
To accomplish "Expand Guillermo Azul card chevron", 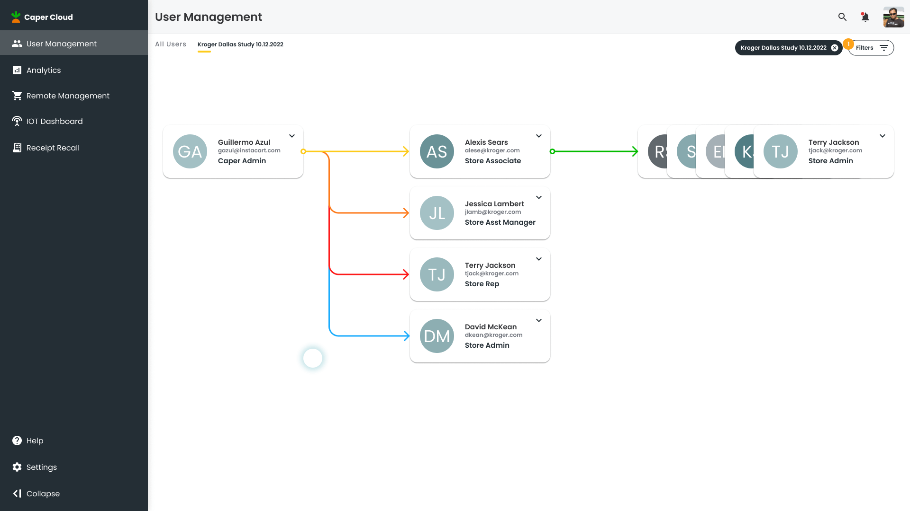I will pyautogui.click(x=292, y=136).
